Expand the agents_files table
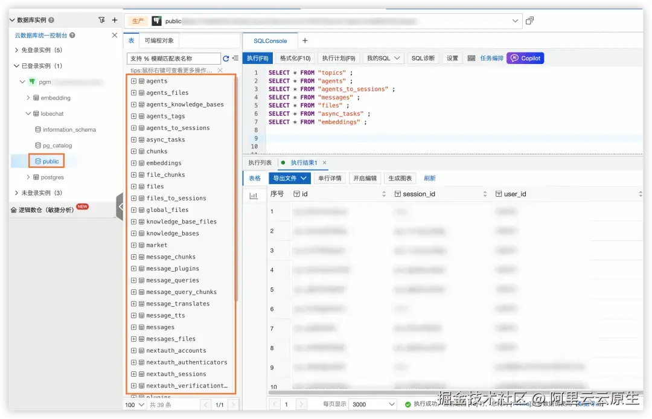652x419 pixels. tap(133, 93)
